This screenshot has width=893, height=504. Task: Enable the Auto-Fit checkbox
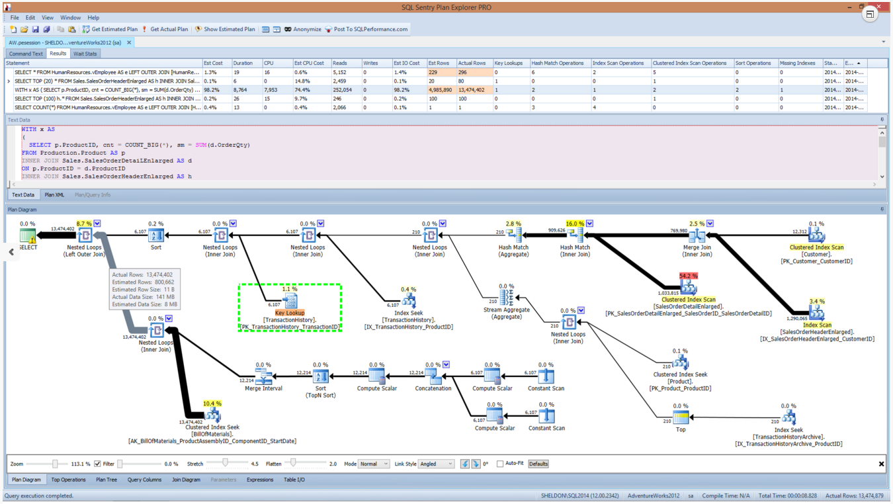click(x=500, y=464)
